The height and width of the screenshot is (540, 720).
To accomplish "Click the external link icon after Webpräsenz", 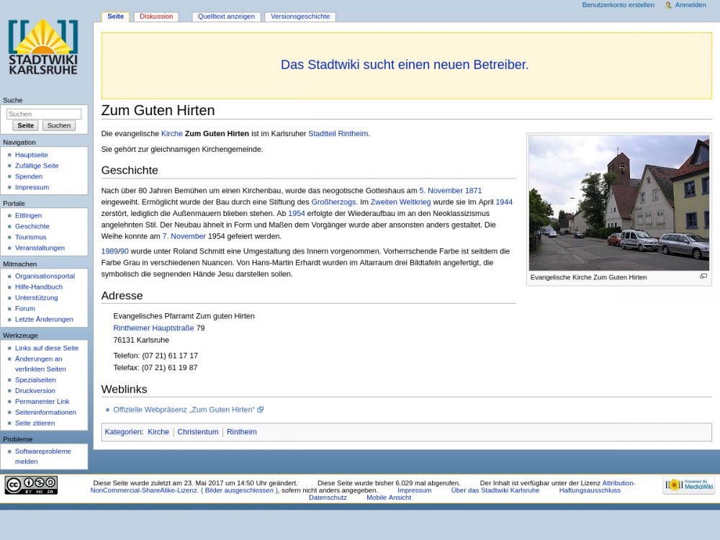I will pos(261,410).
